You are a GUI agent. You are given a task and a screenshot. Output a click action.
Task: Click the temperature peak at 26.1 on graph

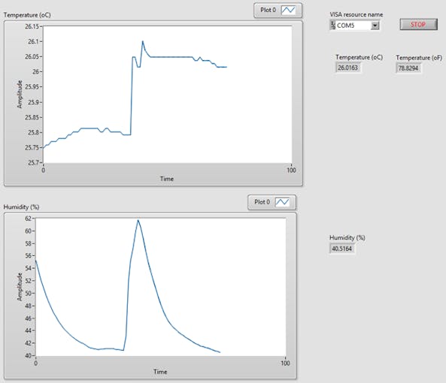pos(143,41)
